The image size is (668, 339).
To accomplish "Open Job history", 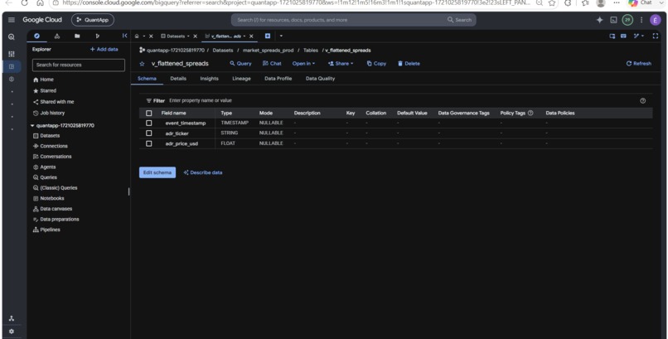I will pyautogui.click(x=49, y=113).
